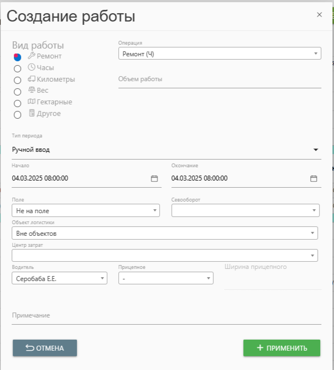Image resolution: width=334 pixels, height=370 pixels.
Task: Select the Километры radio button
Action: click(x=17, y=80)
